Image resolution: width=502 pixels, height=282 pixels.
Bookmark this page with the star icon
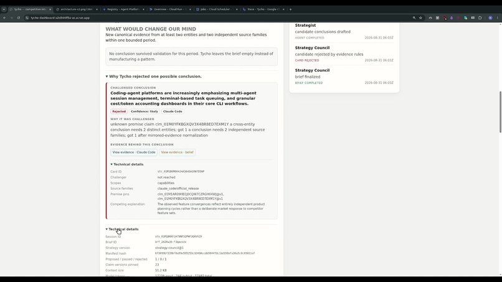tap(420, 18)
